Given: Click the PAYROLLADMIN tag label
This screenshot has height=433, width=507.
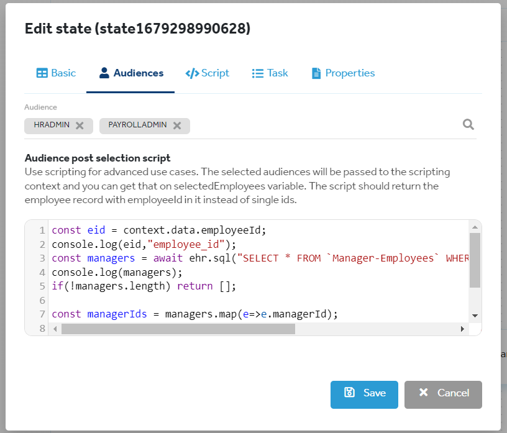Looking at the screenshot, I should point(137,125).
